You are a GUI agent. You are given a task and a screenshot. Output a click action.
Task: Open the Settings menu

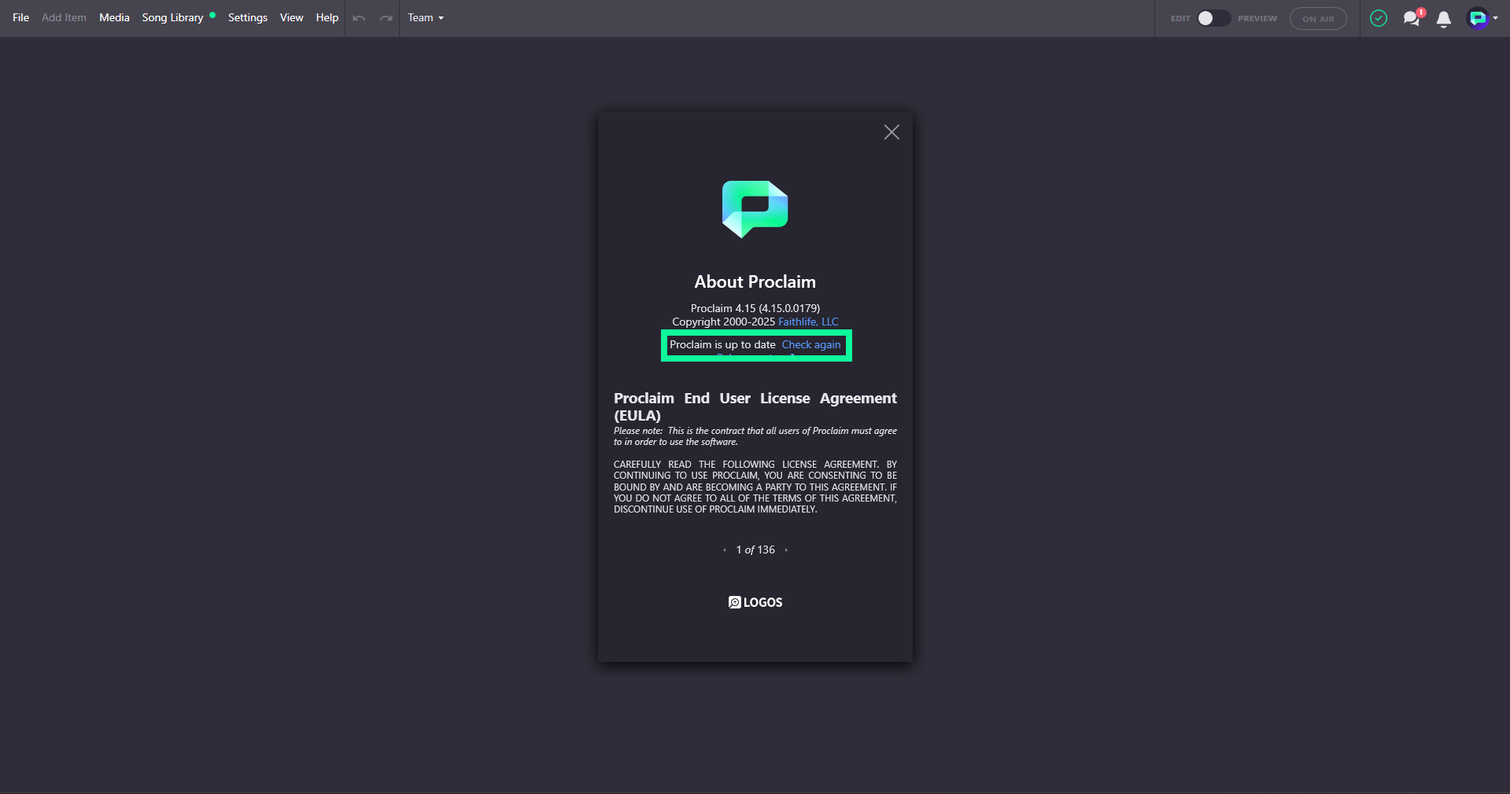248,17
